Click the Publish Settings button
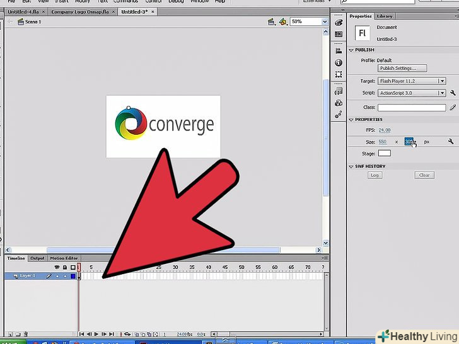 click(x=402, y=68)
